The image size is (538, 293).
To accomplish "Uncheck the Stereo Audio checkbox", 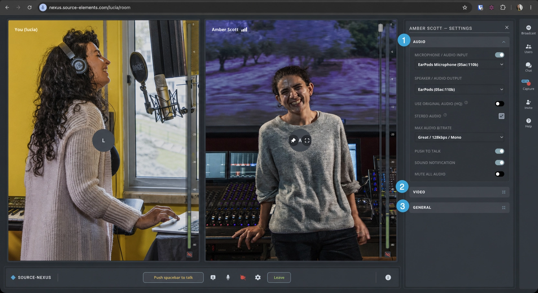I will (x=501, y=116).
